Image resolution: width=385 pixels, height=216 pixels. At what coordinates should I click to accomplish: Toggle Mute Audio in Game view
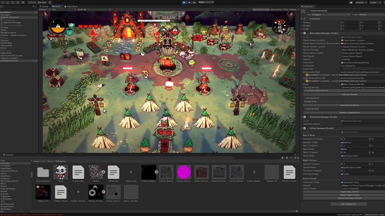(276, 10)
